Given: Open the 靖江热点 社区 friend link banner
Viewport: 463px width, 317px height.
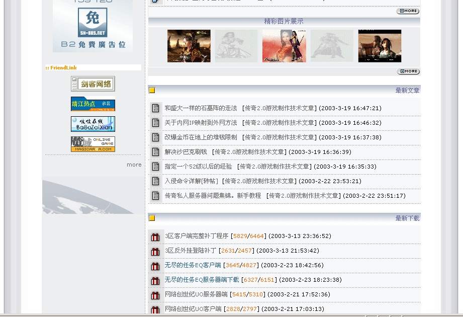Looking at the screenshot, I should coord(93,104).
